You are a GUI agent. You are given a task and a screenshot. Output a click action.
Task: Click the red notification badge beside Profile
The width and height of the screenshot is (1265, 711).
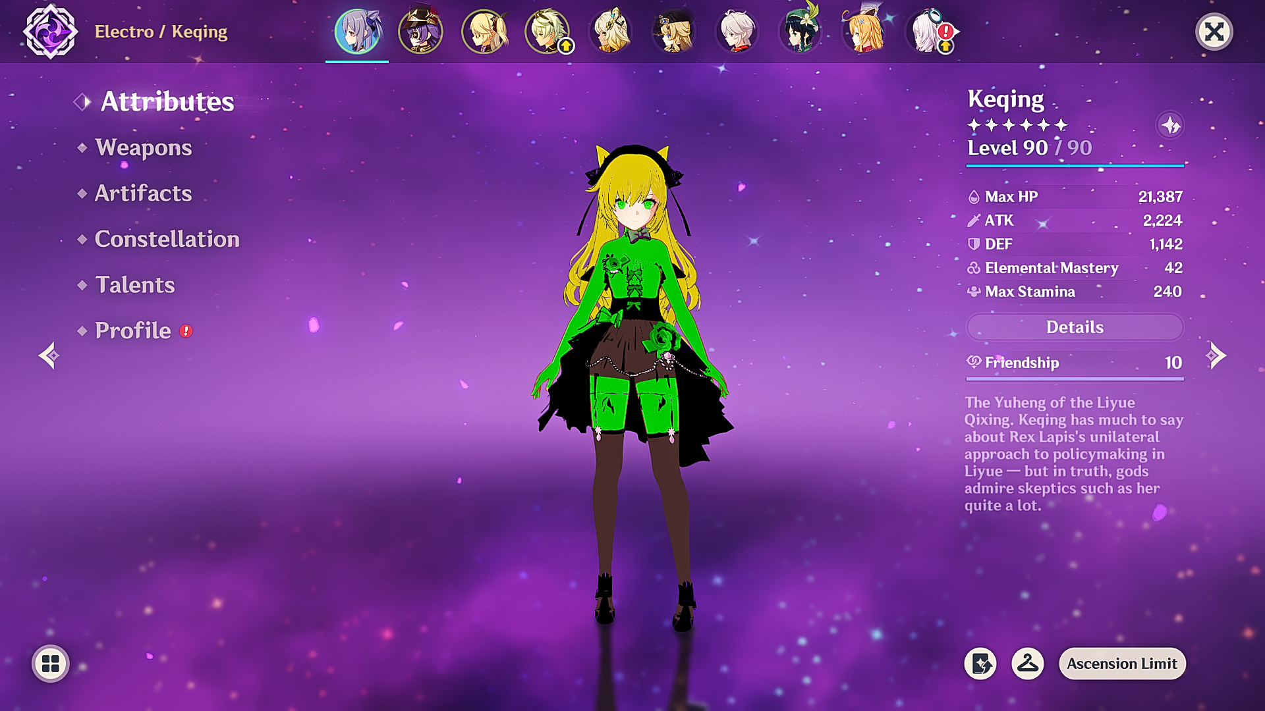(186, 331)
